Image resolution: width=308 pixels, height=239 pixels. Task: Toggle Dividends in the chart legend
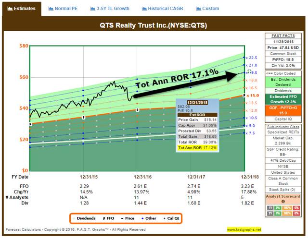[84, 218]
